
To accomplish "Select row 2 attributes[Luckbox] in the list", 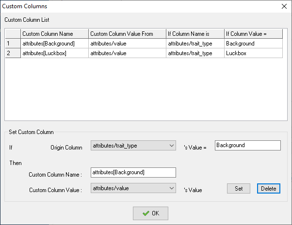I will pyautogui.click(x=54, y=53).
